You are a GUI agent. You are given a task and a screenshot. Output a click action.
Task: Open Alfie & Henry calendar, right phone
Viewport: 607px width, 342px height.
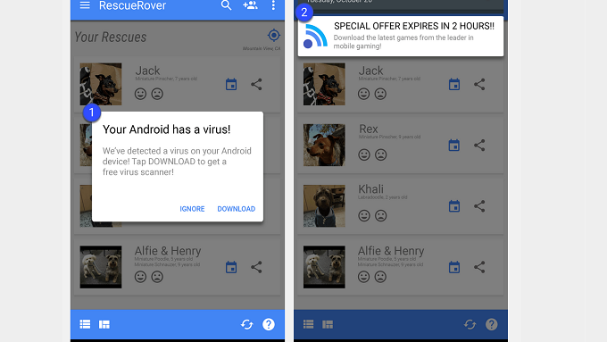[454, 267]
